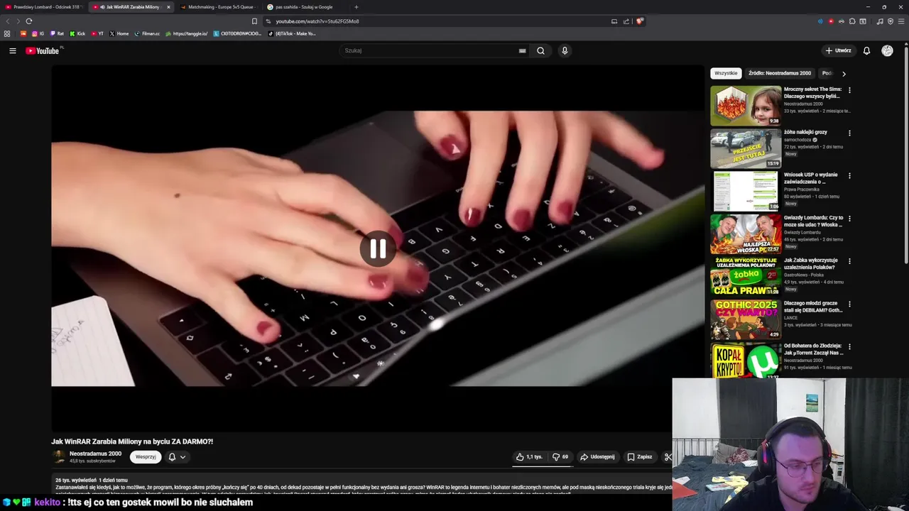909x511 pixels.
Task: Save the video with Zapisz
Action: [x=640, y=457]
